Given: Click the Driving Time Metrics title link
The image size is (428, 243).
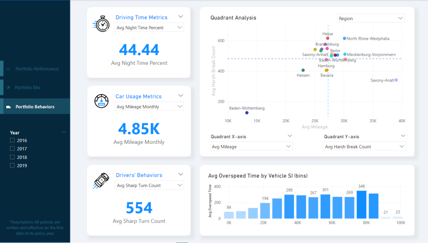Looking at the screenshot, I should (x=141, y=18).
